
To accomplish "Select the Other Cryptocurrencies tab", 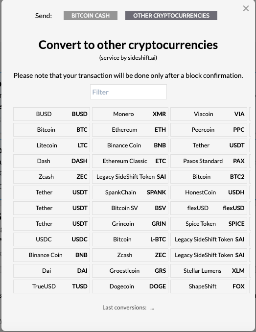I will coord(171,16).
